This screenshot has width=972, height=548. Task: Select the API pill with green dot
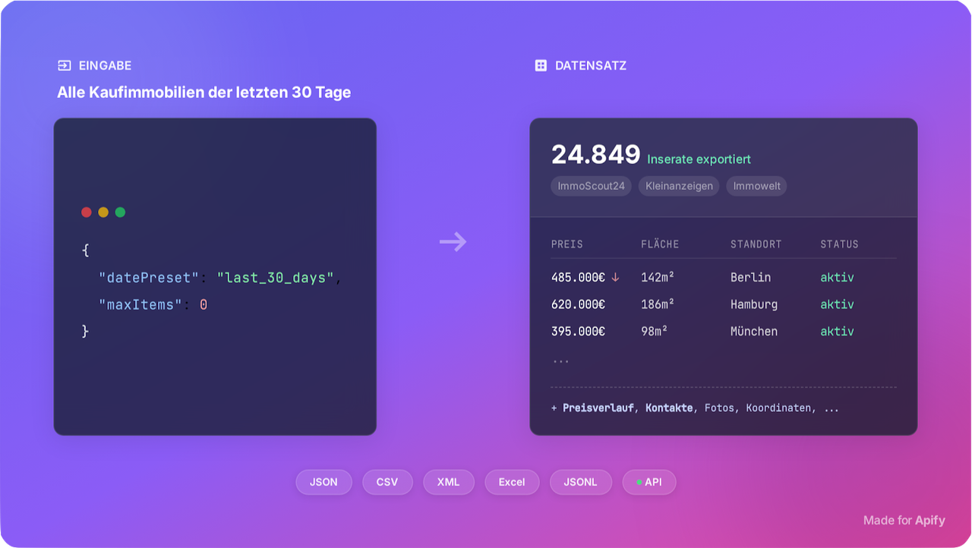tap(649, 482)
